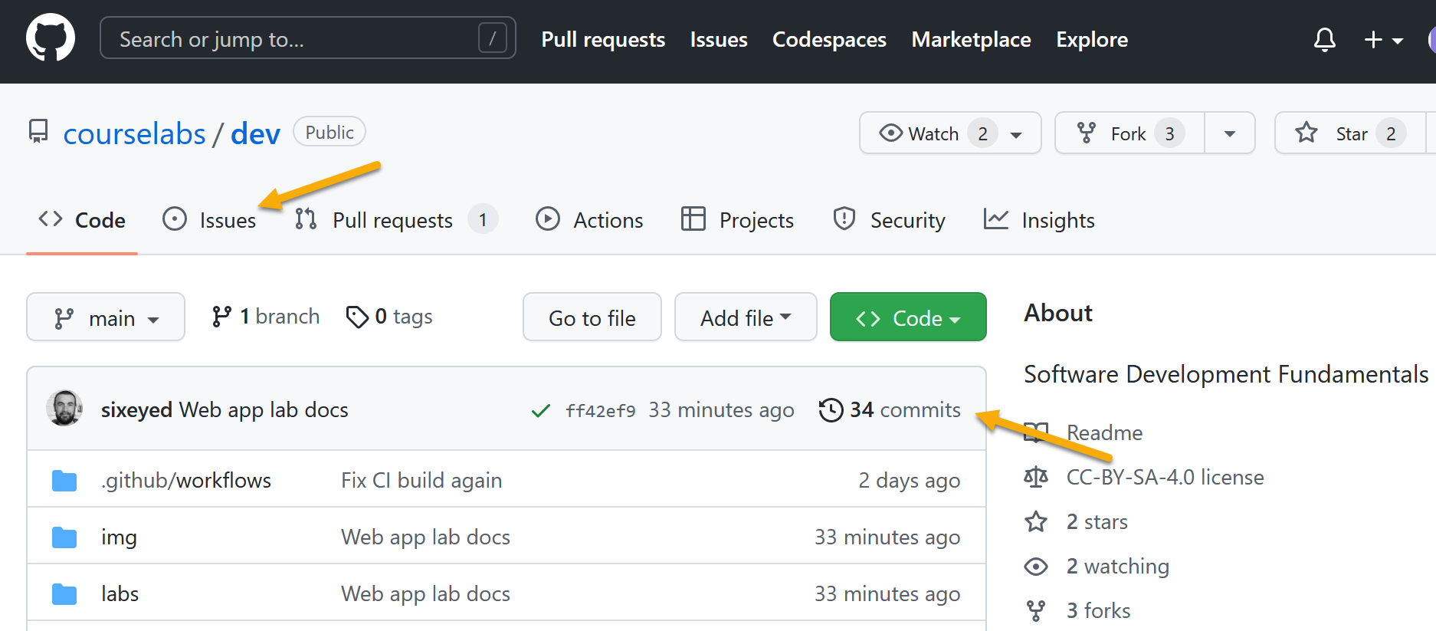
Task: View the CC-BY-SA-4.0 license link
Action: [1165, 477]
